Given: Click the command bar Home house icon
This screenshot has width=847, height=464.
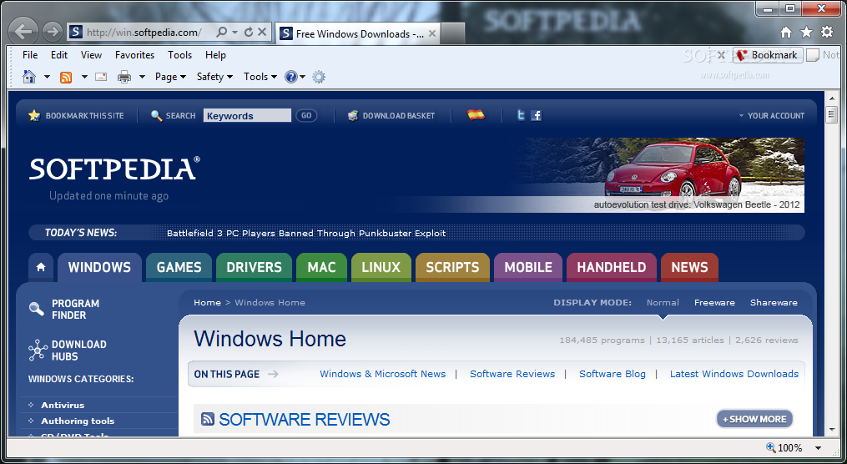Looking at the screenshot, I should (x=29, y=77).
